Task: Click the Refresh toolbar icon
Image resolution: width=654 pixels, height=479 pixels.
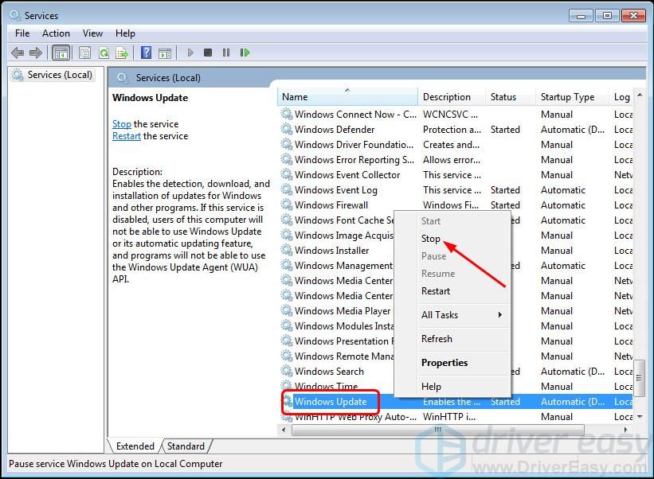Action: 104,53
